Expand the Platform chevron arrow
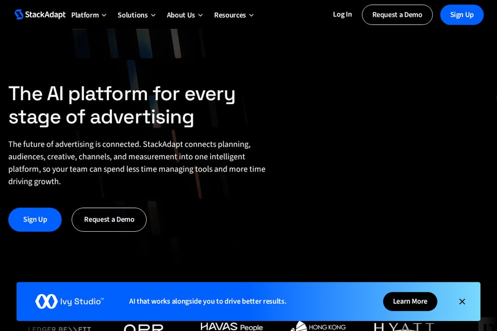 (x=104, y=15)
